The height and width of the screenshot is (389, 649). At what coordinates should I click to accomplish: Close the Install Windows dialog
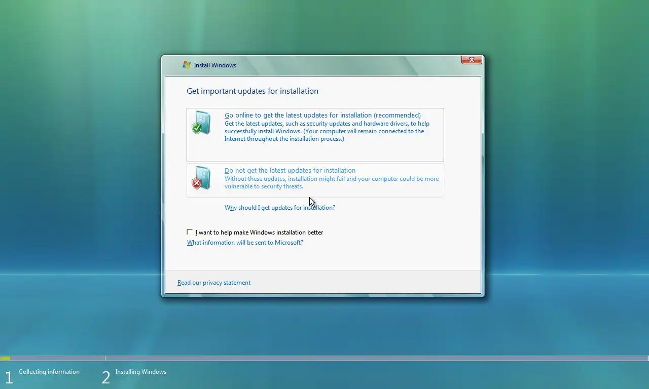[x=472, y=60]
